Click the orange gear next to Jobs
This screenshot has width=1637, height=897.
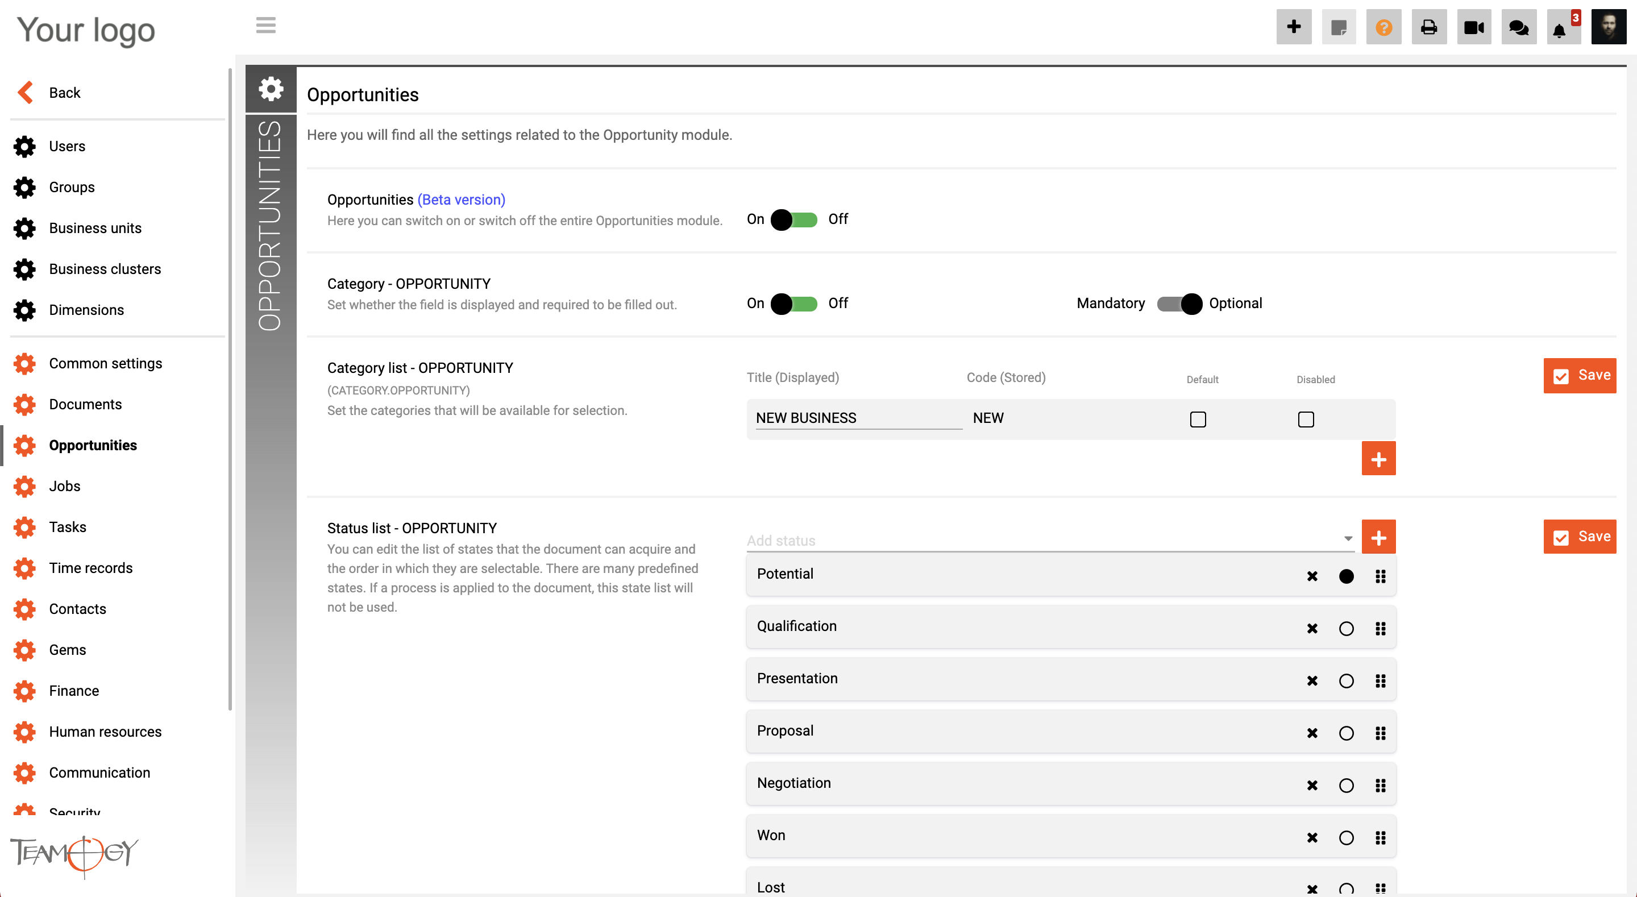(x=25, y=487)
